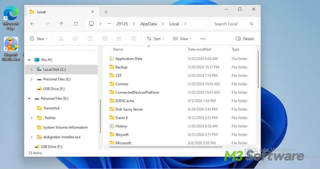Select the 29125 breadcrumb segment
Viewport: 320px width, 169px height.
click(x=122, y=24)
